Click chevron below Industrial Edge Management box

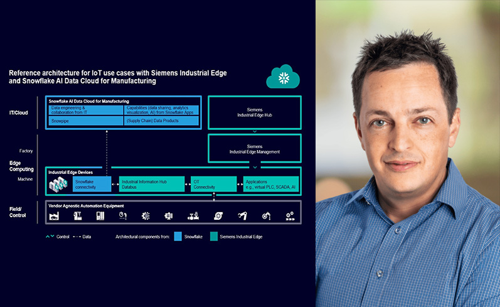pos(254,168)
